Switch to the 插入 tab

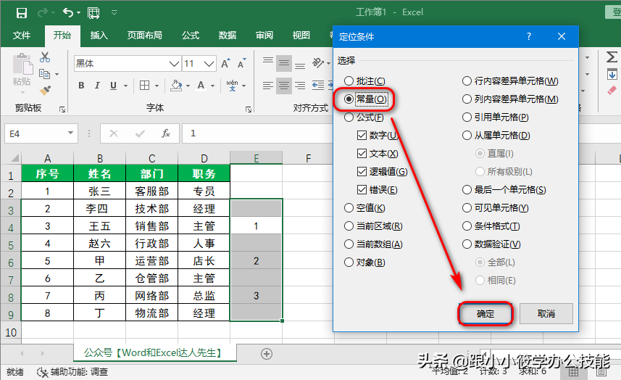pyautogui.click(x=99, y=36)
